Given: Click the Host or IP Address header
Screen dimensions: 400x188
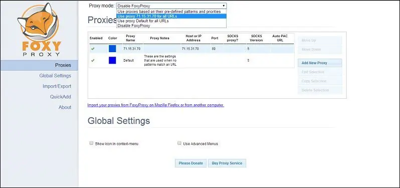Looking at the screenshot, I should 193,38.
